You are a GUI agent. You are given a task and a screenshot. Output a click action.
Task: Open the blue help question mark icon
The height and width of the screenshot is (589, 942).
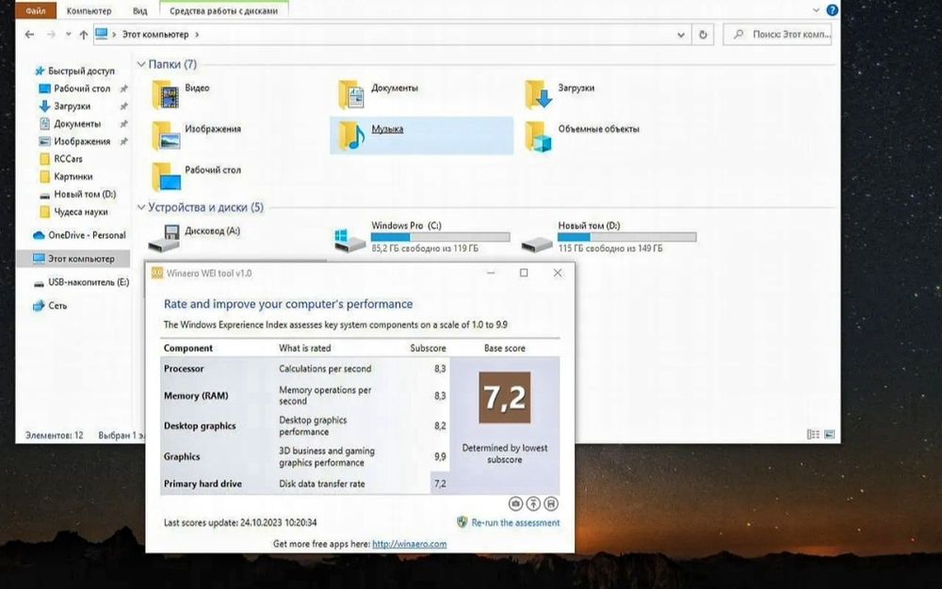(x=832, y=10)
